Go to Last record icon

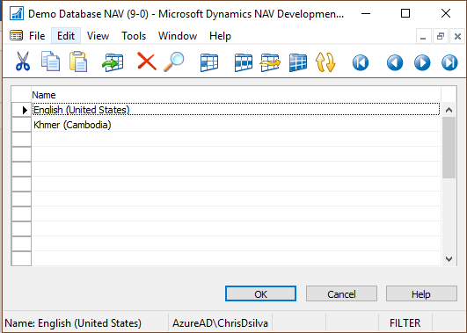pos(449,62)
